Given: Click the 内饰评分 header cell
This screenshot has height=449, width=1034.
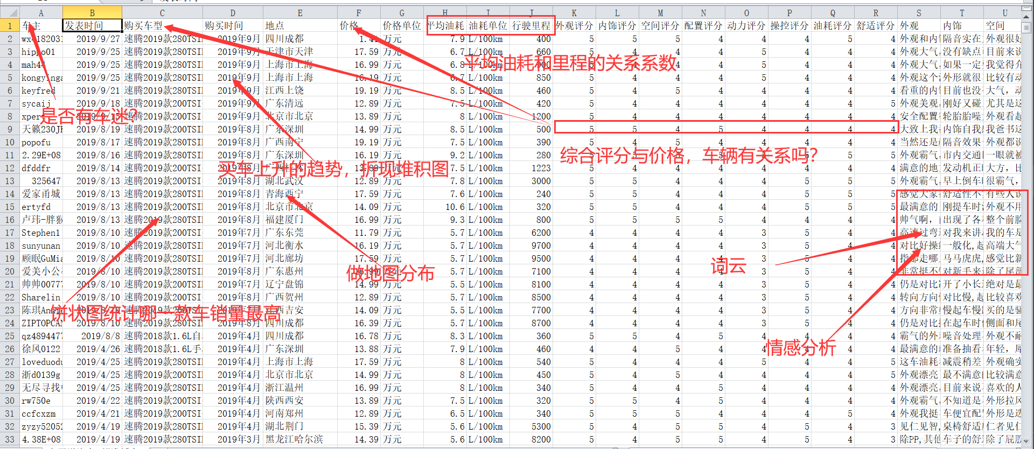Looking at the screenshot, I should coord(617,25).
